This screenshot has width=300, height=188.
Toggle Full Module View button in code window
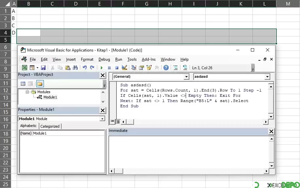pos(118,121)
